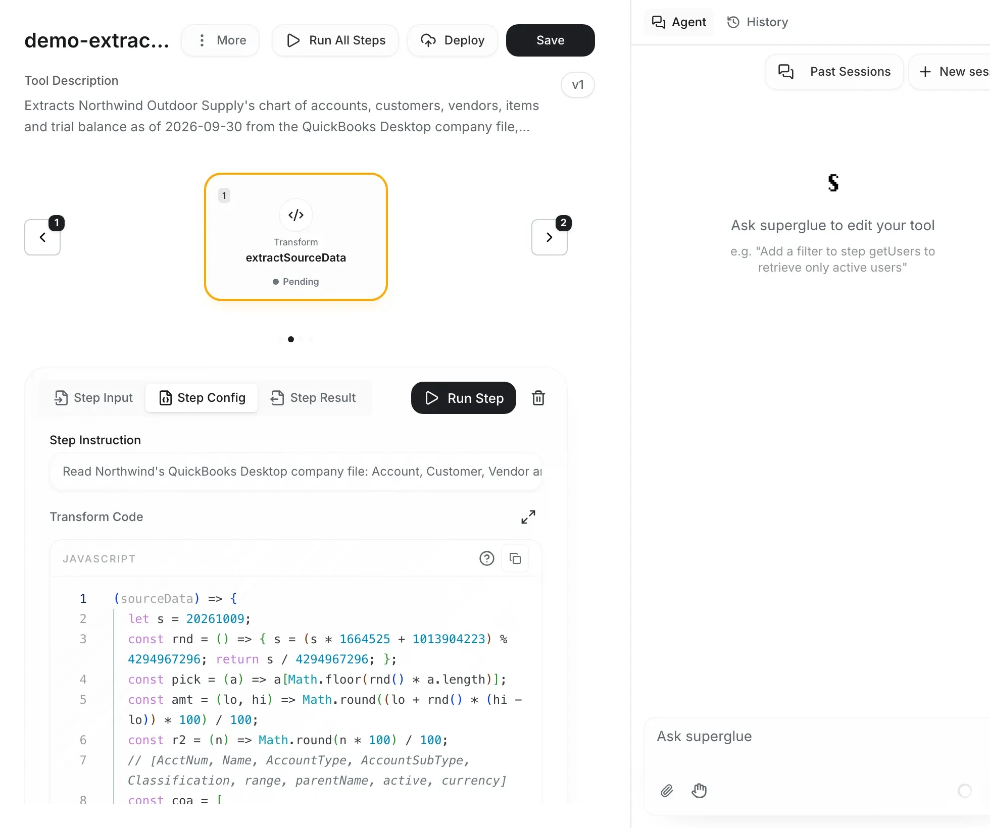This screenshot has height=828, width=990.
Task: Click the hand icon in chat box
Action: [x=699, y=791]
